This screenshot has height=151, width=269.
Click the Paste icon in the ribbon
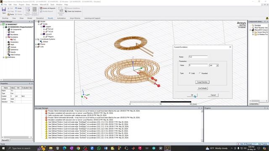tap(8, 15)
